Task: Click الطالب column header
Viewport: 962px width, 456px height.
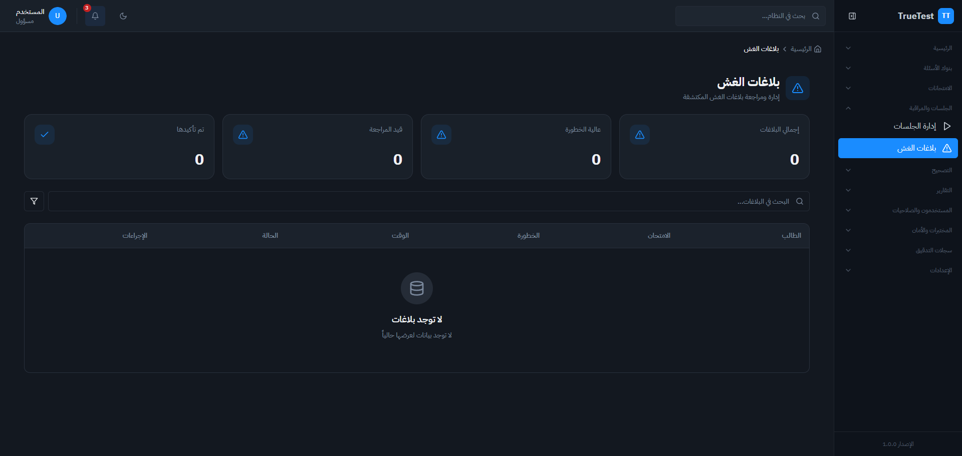Action: 791,236
